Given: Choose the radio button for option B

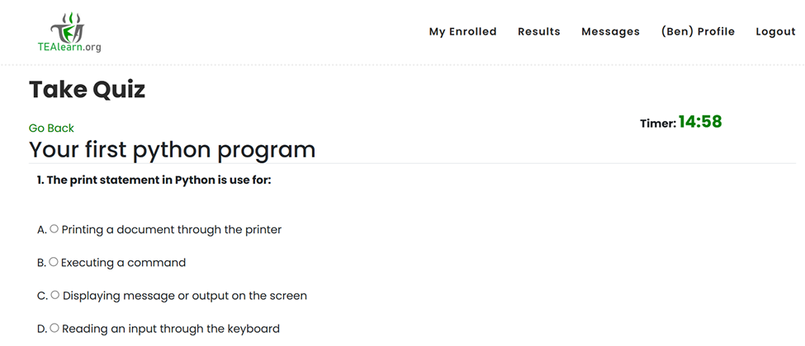Looking at the screenshot, I should coord(54,262).
